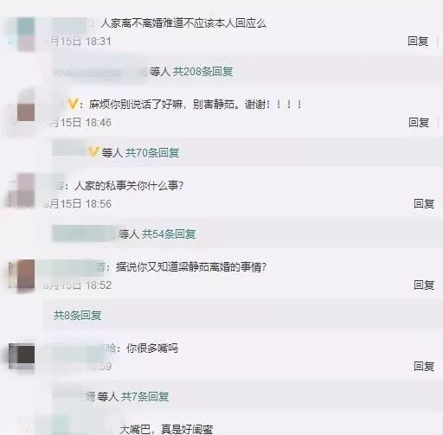443x435 pixels.
Task: Expand the 共208条回复 thread
Action: click(202, 72)
